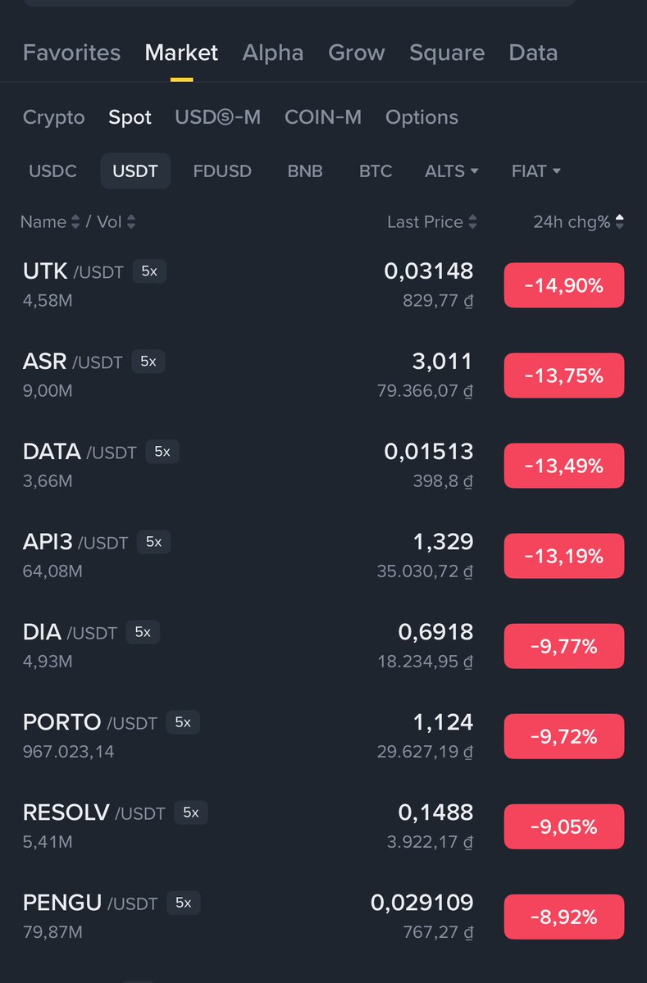
Task: Switch to the Favorites tab
Action: point(71,52)
